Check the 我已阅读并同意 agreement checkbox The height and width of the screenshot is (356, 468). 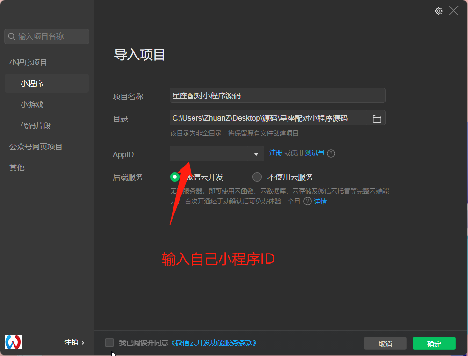(109, 342)
